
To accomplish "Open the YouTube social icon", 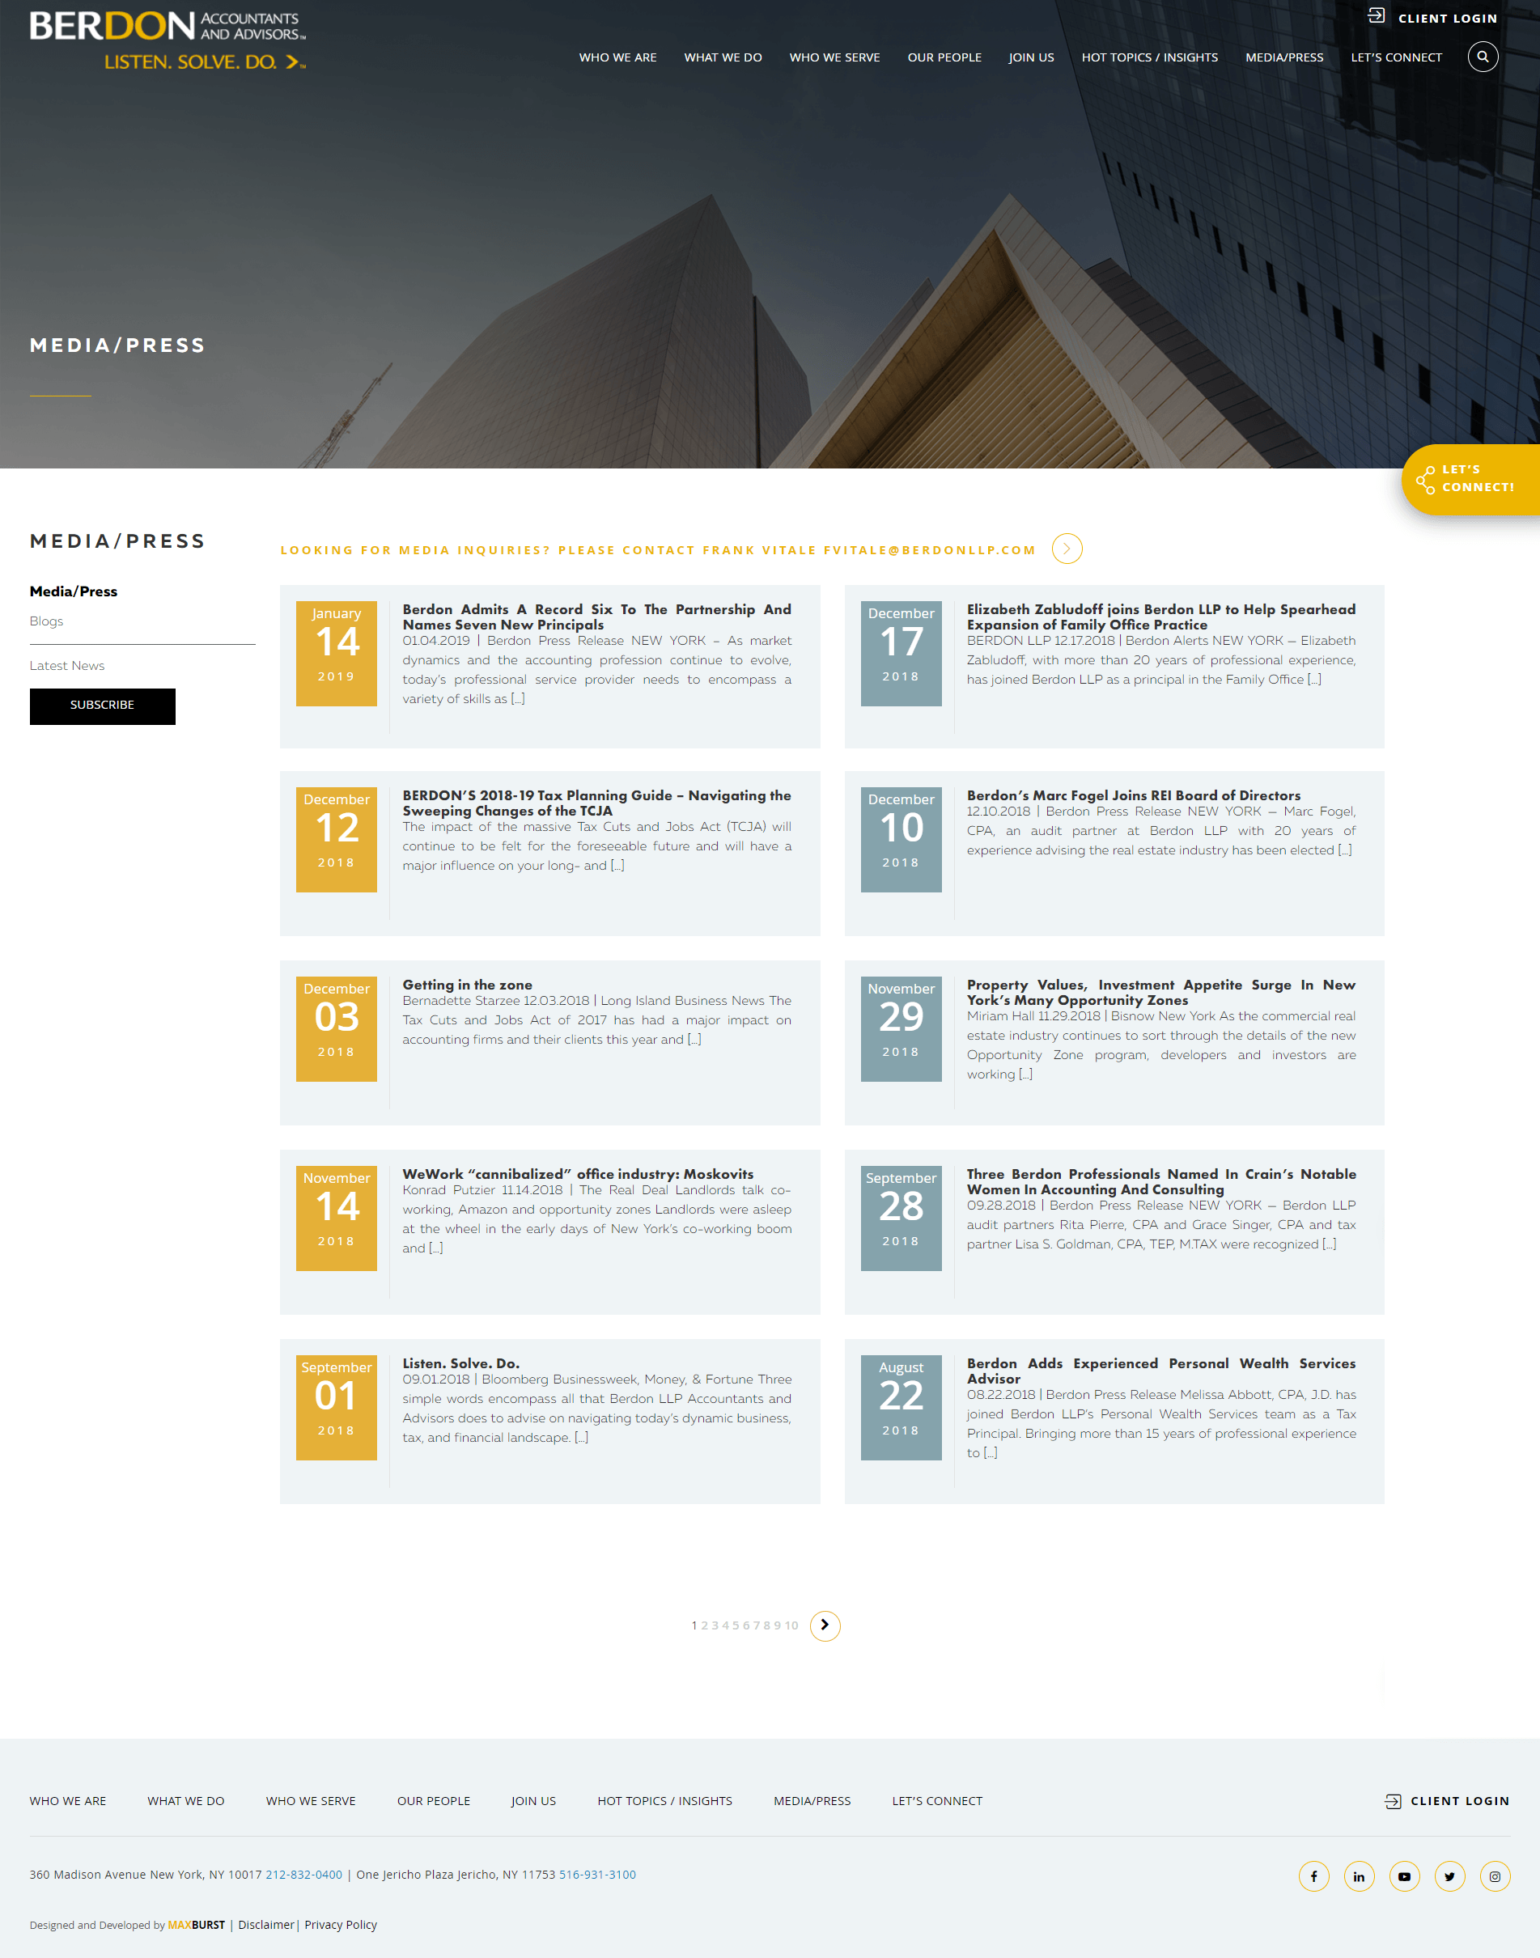I will (x=1404, y=1876).
